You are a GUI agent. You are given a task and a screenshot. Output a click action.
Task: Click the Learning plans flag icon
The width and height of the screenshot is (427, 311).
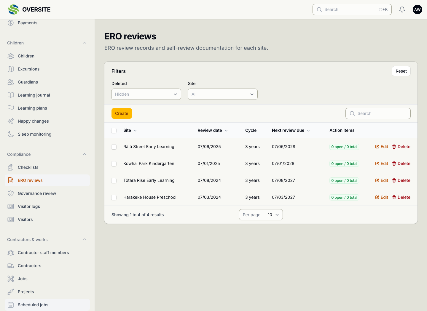tap(11, 108)
